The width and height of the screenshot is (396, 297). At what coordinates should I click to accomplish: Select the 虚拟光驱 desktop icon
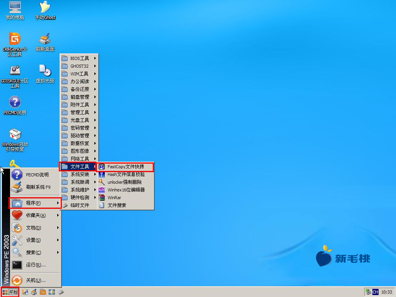[x=45, y=74]
